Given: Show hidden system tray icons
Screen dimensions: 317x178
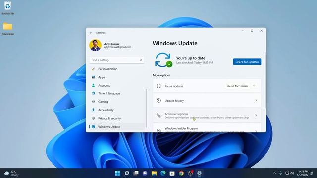Looking at the screenshot, I should tap(274, 173).
